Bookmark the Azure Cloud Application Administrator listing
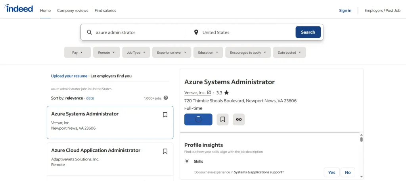The width and height of the screenshot is (406, 181). click(165, 151)
